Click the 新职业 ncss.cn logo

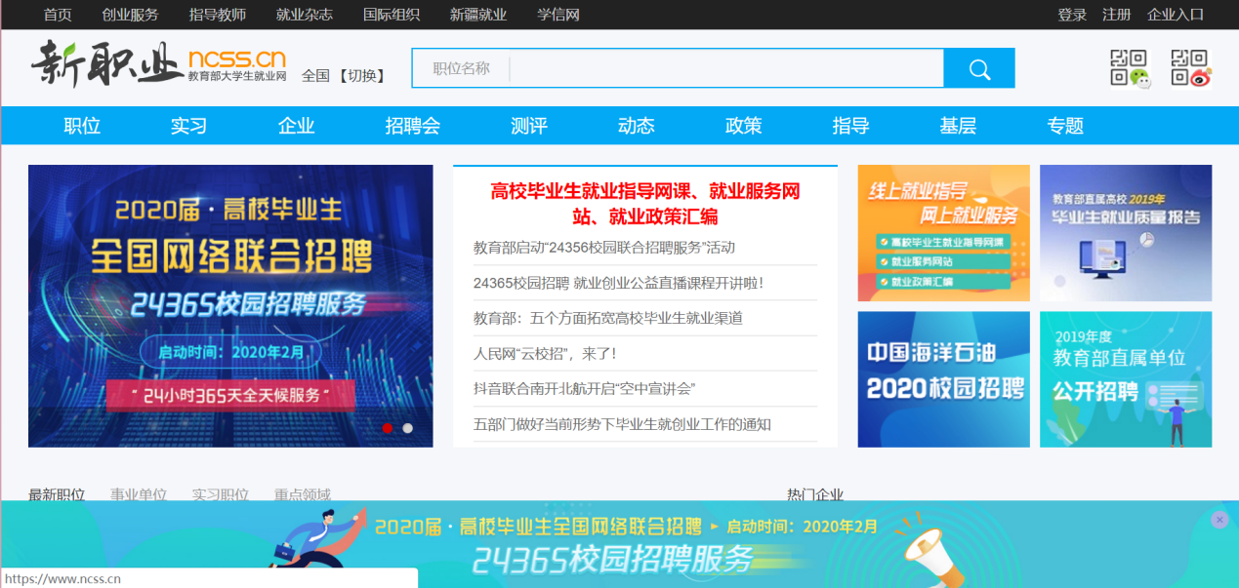click(158, 63)
